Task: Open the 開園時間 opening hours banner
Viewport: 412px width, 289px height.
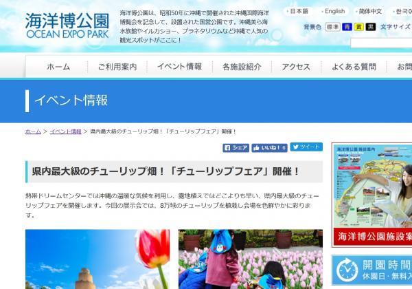Action: [371, 270]
